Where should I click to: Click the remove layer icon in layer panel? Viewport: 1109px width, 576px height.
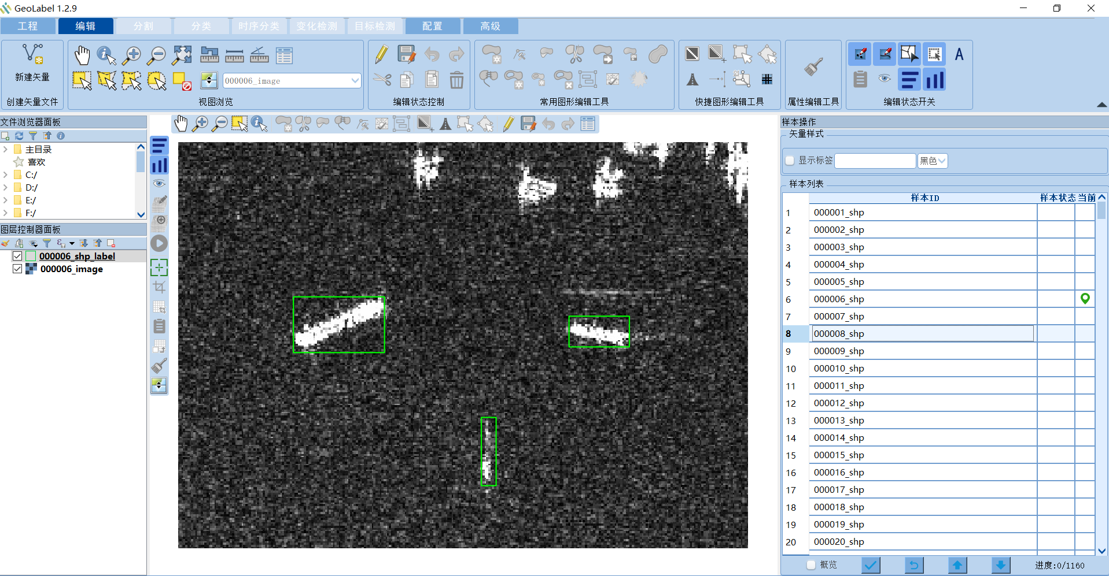(x=111, y=243)
